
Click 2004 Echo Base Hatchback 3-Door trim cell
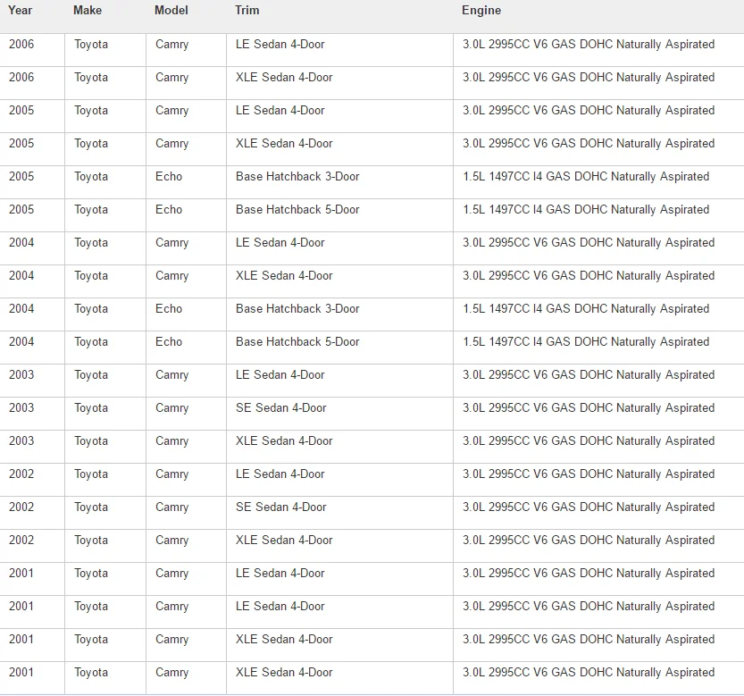[x=339, y=314]
